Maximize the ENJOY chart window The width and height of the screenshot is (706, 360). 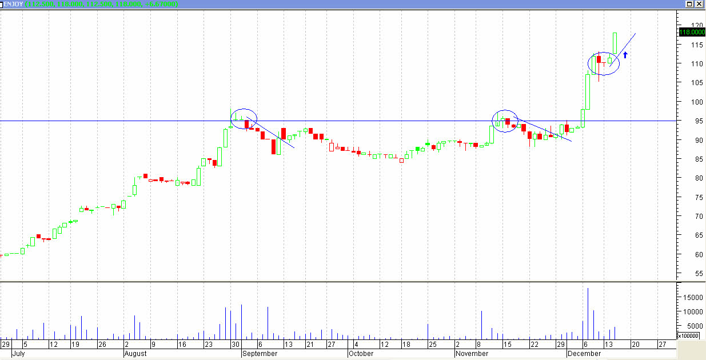690,4
